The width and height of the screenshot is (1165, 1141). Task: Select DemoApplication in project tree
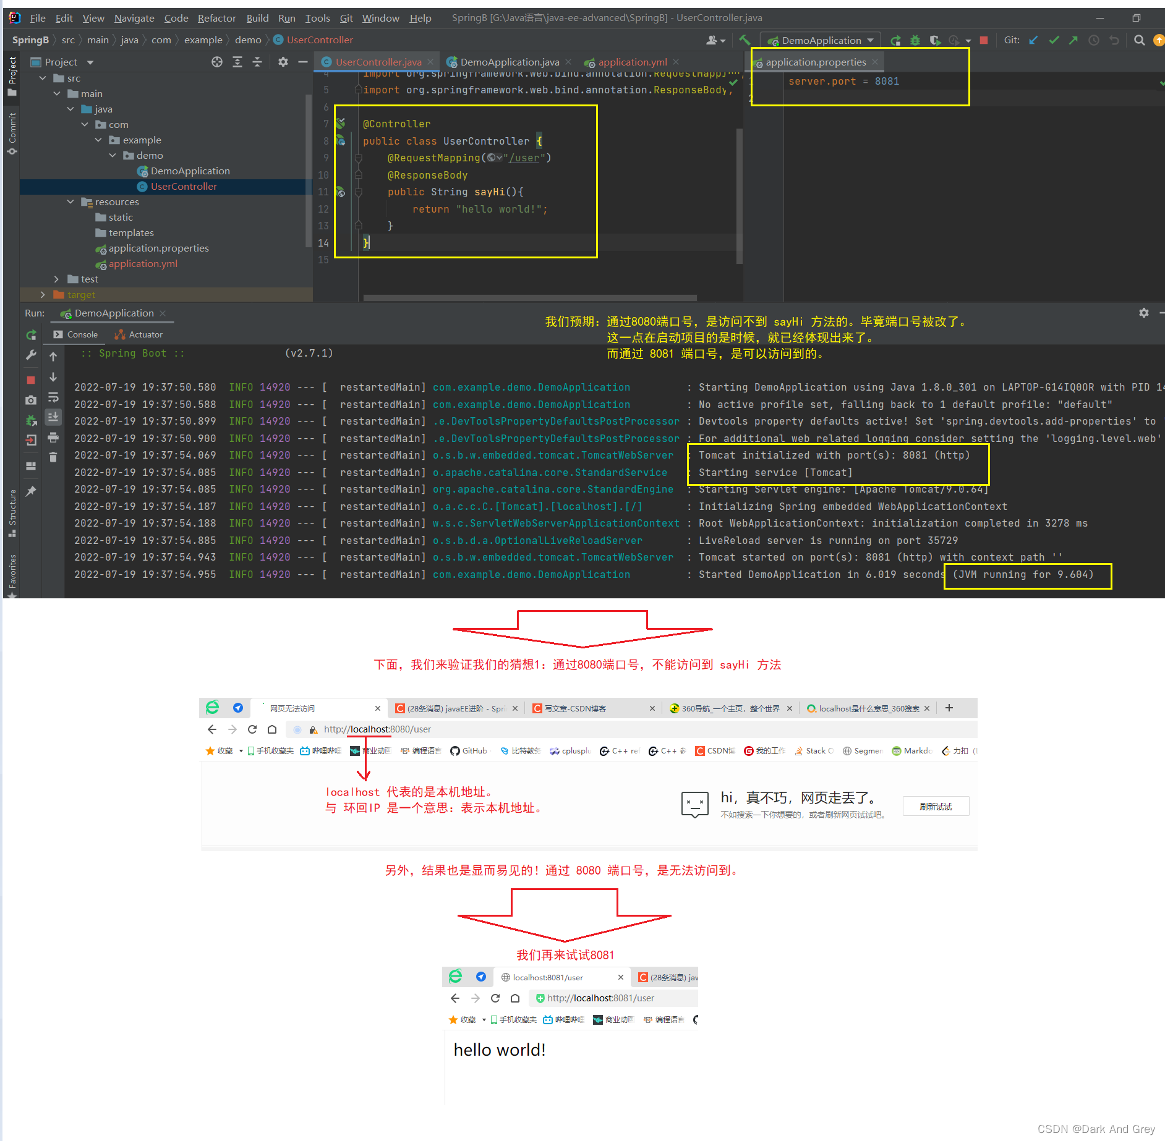[x=183, y=171]
